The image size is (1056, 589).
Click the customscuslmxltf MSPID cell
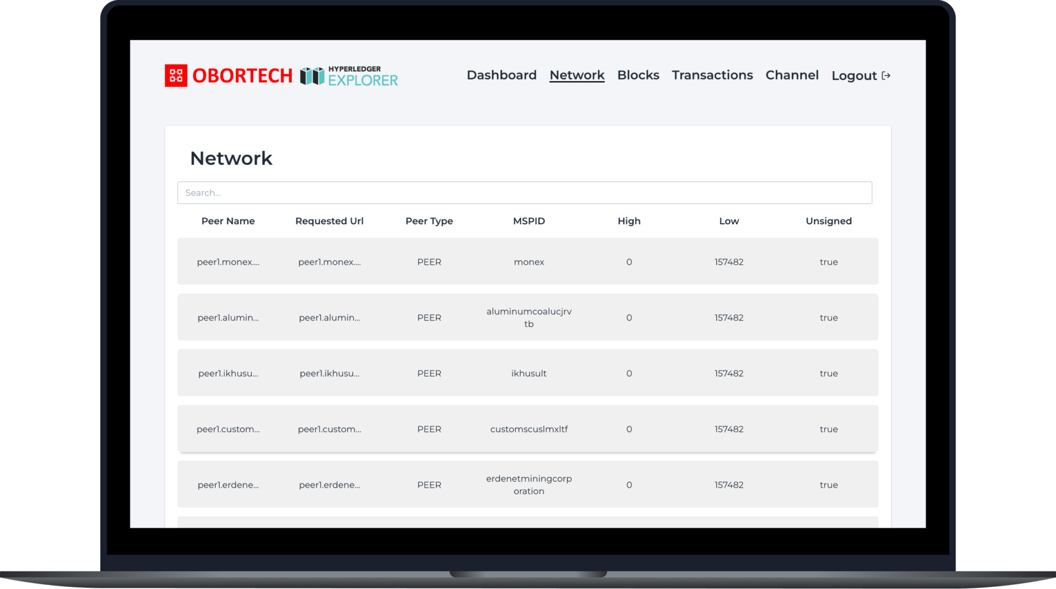tap(529, 429)
